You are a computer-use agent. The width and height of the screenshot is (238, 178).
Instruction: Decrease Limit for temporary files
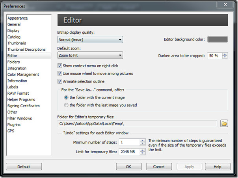pos(142,153)
